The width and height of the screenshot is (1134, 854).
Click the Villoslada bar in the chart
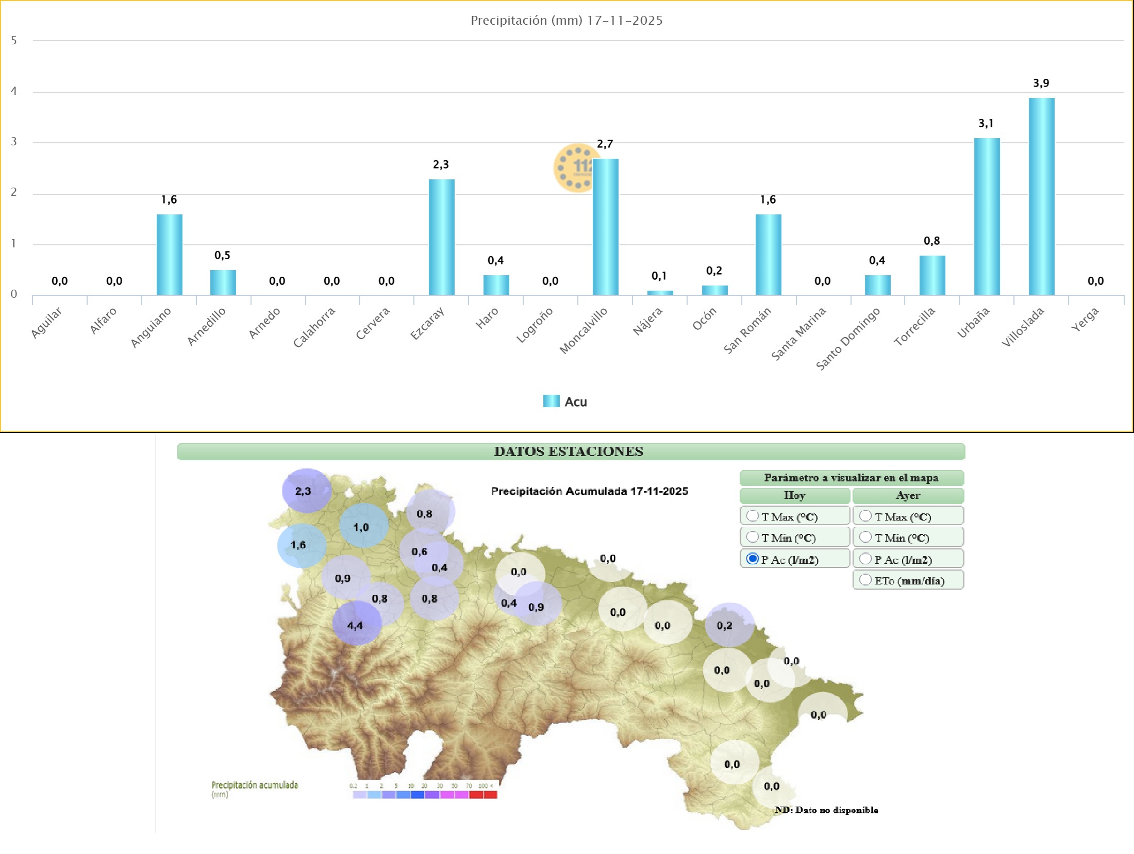coord(1042,196)
